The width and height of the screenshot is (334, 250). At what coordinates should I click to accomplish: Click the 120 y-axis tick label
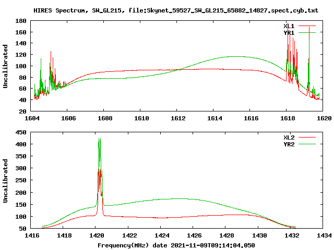click(21, 55)
